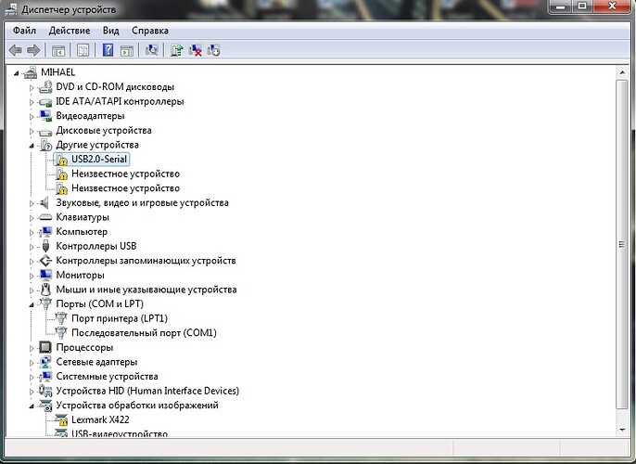The image size is (636, 464).
Task: Collapse the Порты (COM и LPT) node
Action: click(32, 304)
